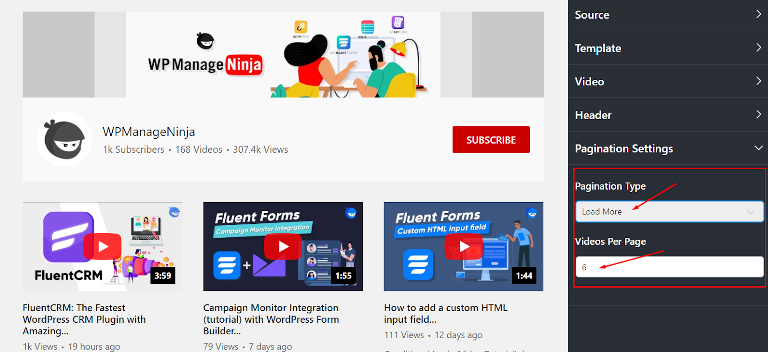Open the WPManageNinja channel name link
Image resolution: width=768 pixels, height=352 pixels.
pos(149,132)
